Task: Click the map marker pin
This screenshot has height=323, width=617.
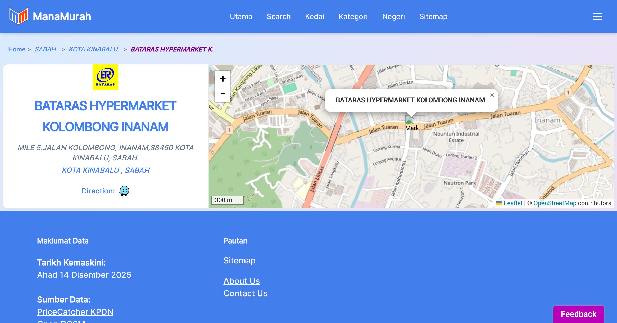Action: click(x=410, y=123)
